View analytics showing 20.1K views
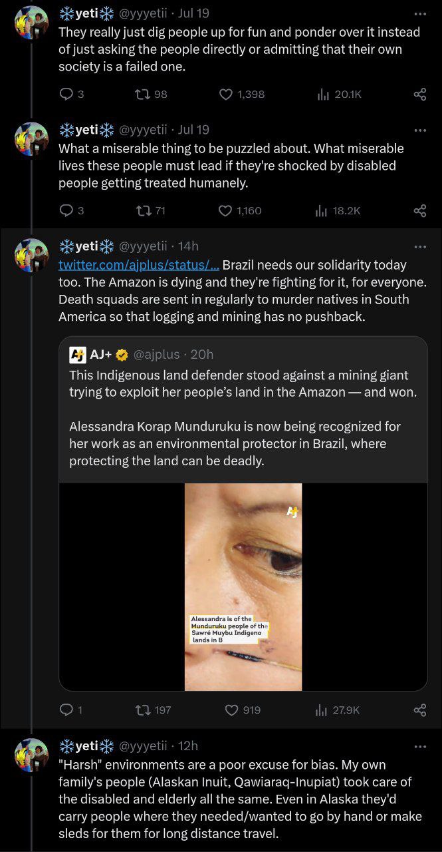This screenshot has height=852, width=442. coord(323,95)
